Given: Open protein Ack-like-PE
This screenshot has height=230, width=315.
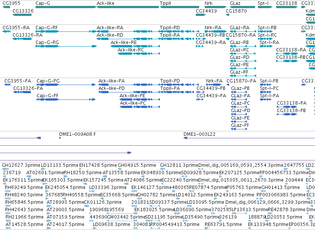Looking at the screenshot, I should [x=140, y=99].
